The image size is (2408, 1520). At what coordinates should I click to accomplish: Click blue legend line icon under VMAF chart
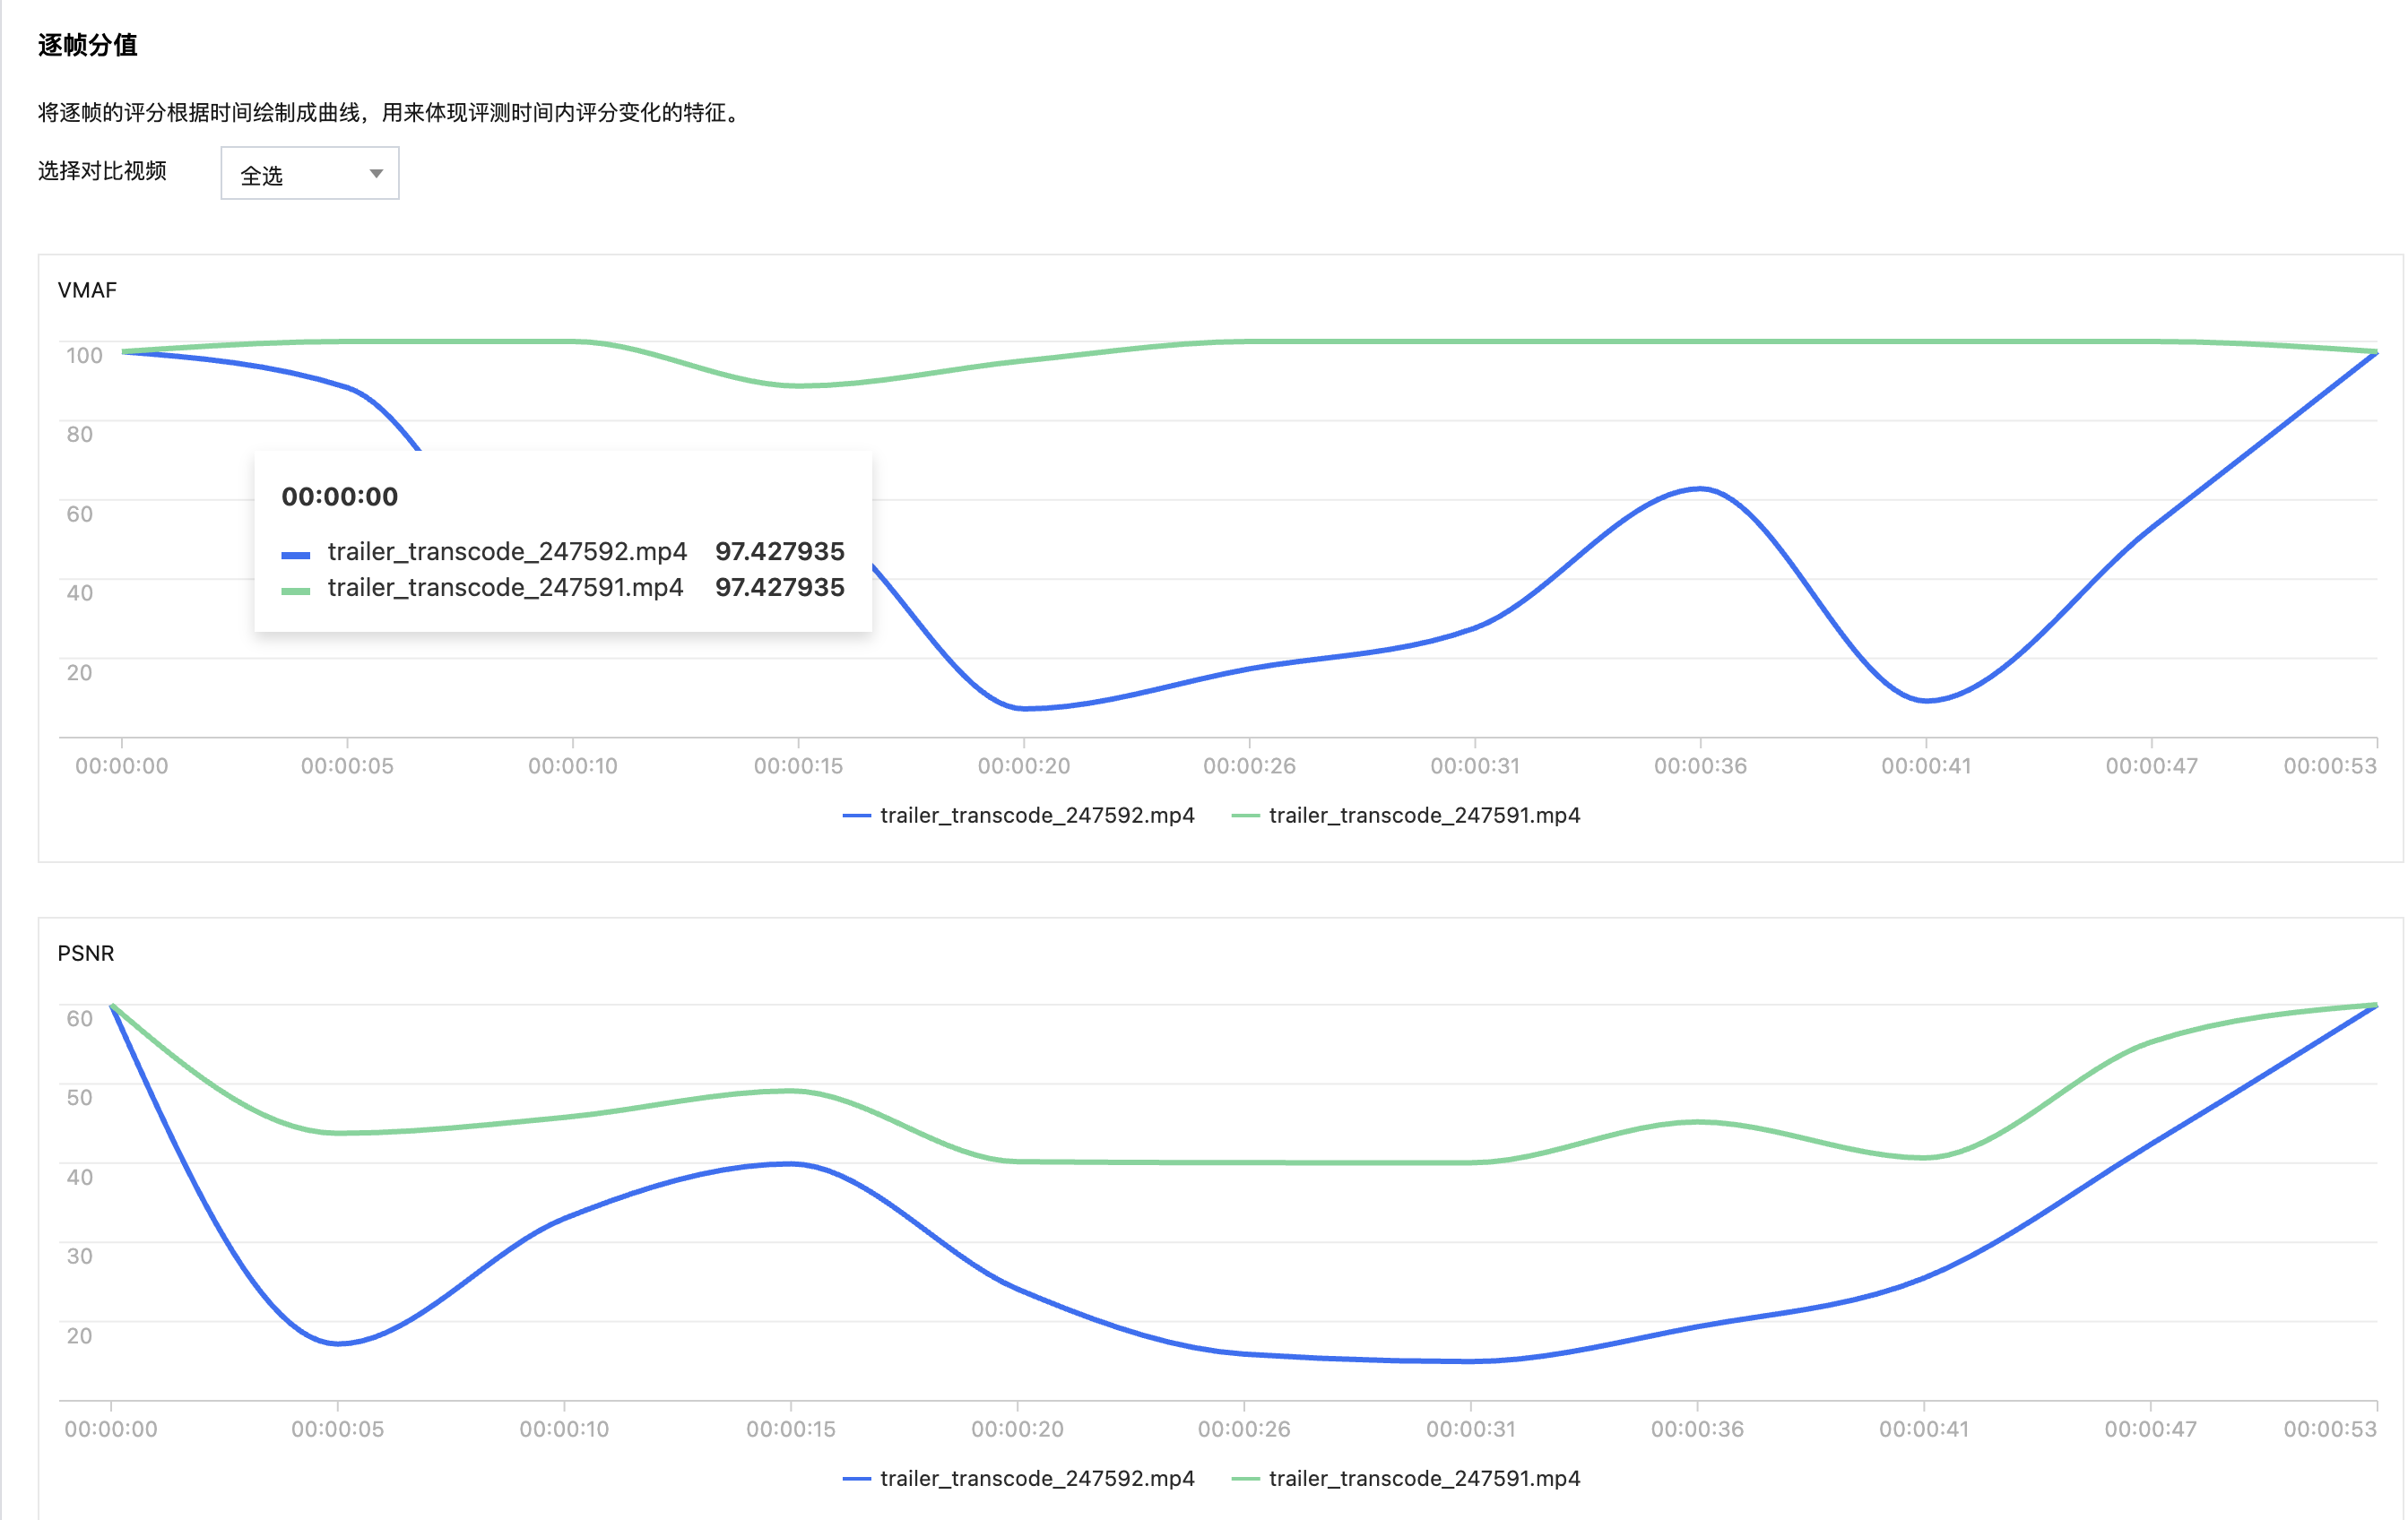(857, 816)
